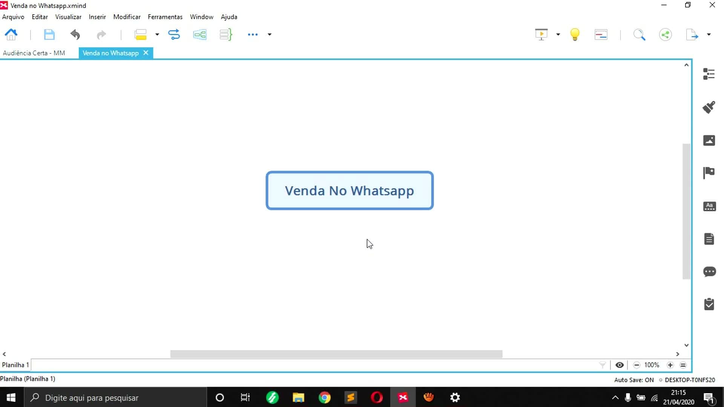Screen dimensions: 724x407
Task: Open the Task Info clipboard panel
Action: pos(709,304)
